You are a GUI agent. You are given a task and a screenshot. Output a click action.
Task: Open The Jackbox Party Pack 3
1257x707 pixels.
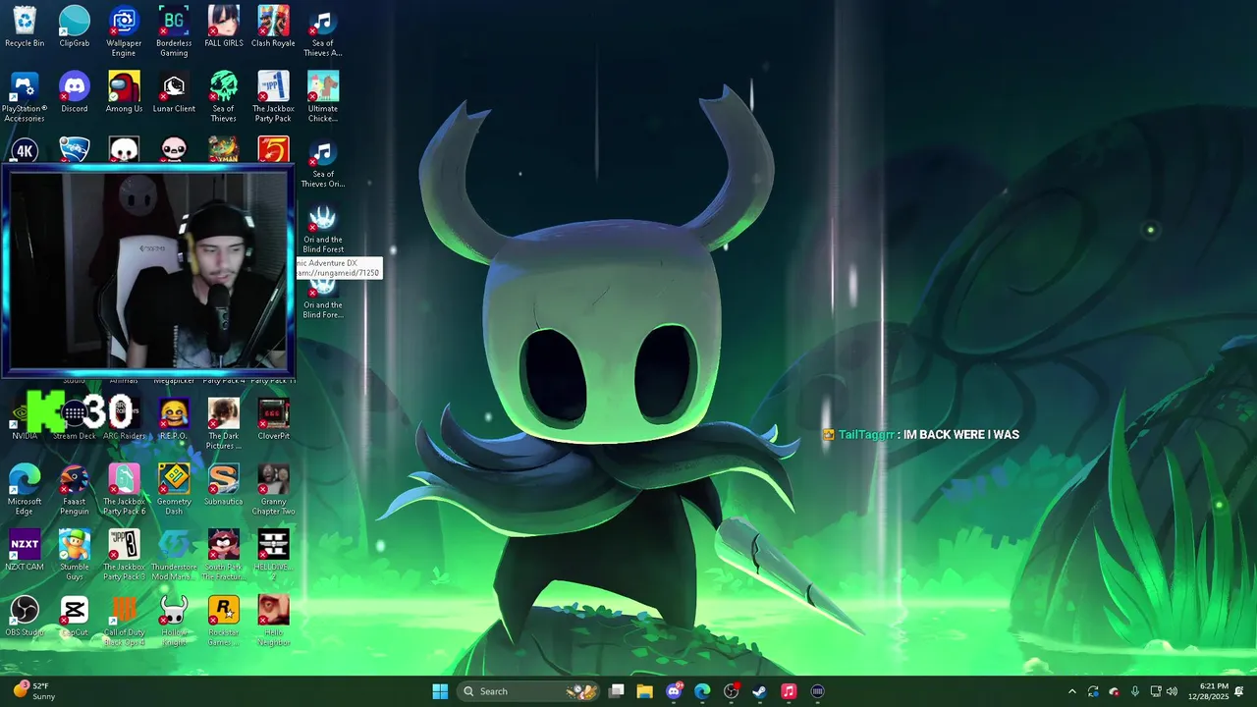124,555
